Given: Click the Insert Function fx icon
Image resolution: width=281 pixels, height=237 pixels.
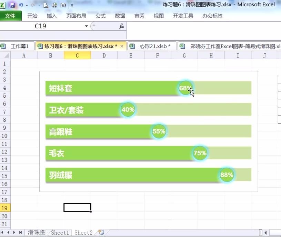Looking at the screenshot, I should point(121,26).
